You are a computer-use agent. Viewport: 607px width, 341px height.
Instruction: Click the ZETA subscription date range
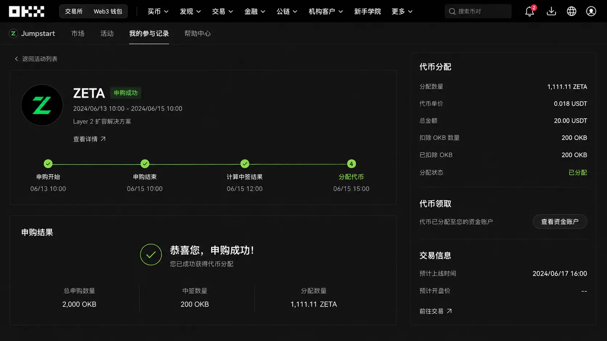[x=127, y=108]
